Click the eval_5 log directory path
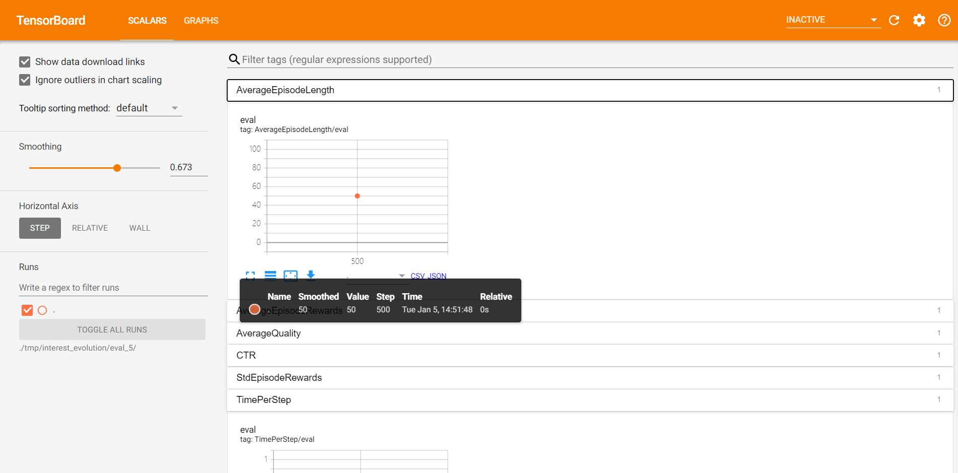Screen dimensions: 958x473 coord(78,348)
